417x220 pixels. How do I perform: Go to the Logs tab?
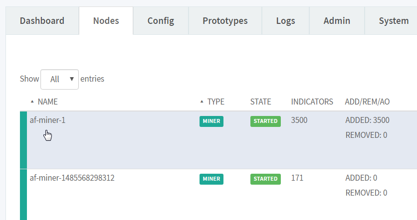tap(285, 21)
